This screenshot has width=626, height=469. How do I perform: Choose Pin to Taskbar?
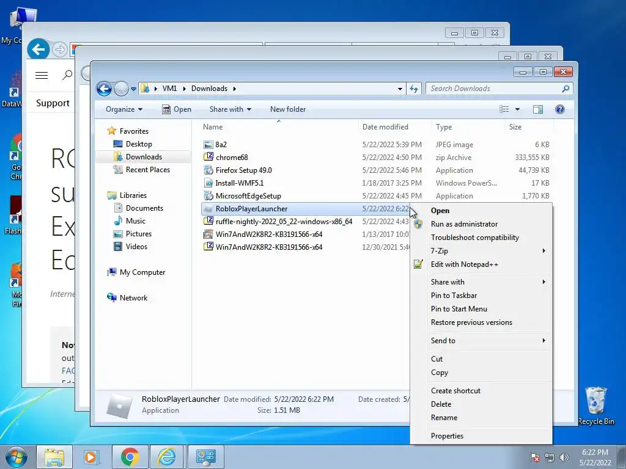[x=481, y=296]
